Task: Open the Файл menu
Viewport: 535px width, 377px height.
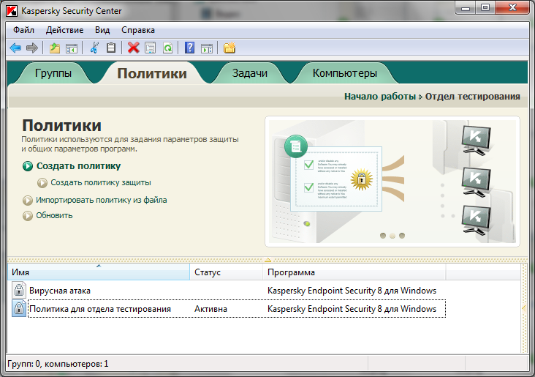Action: click(x=23, y=30)
